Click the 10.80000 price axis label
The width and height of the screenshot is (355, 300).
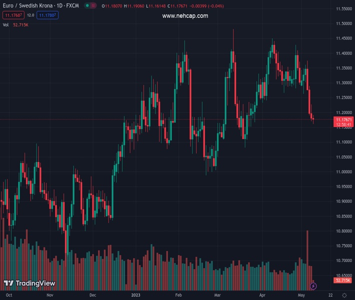(x=344, y=231)
